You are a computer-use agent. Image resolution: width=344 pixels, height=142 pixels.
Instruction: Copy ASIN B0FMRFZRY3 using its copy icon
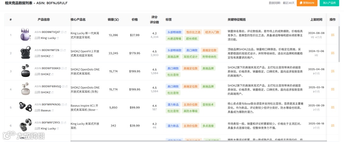[x=62, y=123]
